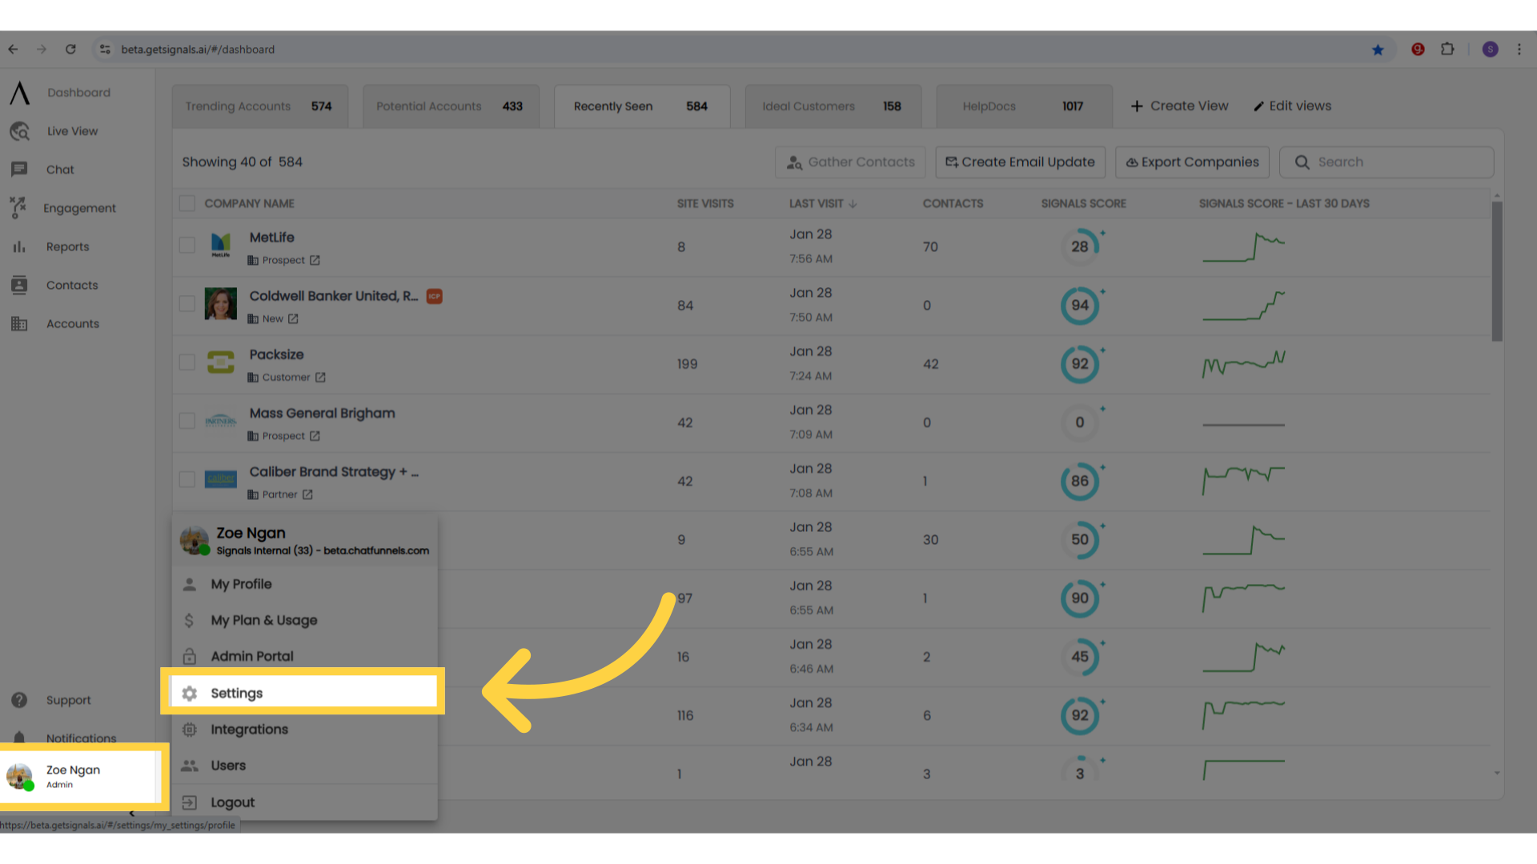The image size is (1537, 864).
Task: Open the Chat sidebar icon
Action: point(19,170)
